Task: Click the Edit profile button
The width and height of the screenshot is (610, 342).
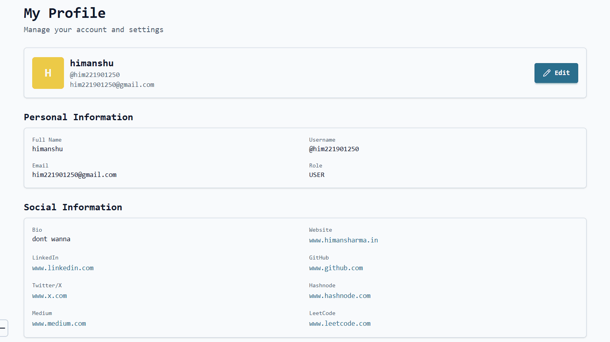Action: click(x=556, y=73)
